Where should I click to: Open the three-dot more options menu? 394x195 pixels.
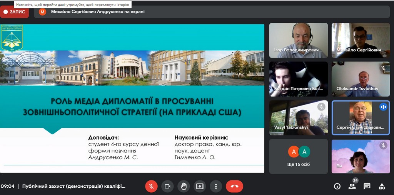click(216, 186)
